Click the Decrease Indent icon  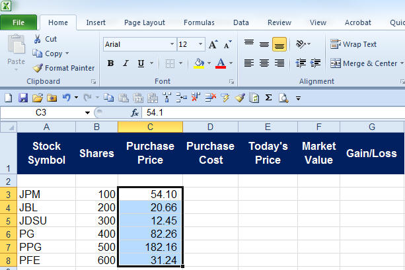[x=301, y=63]
